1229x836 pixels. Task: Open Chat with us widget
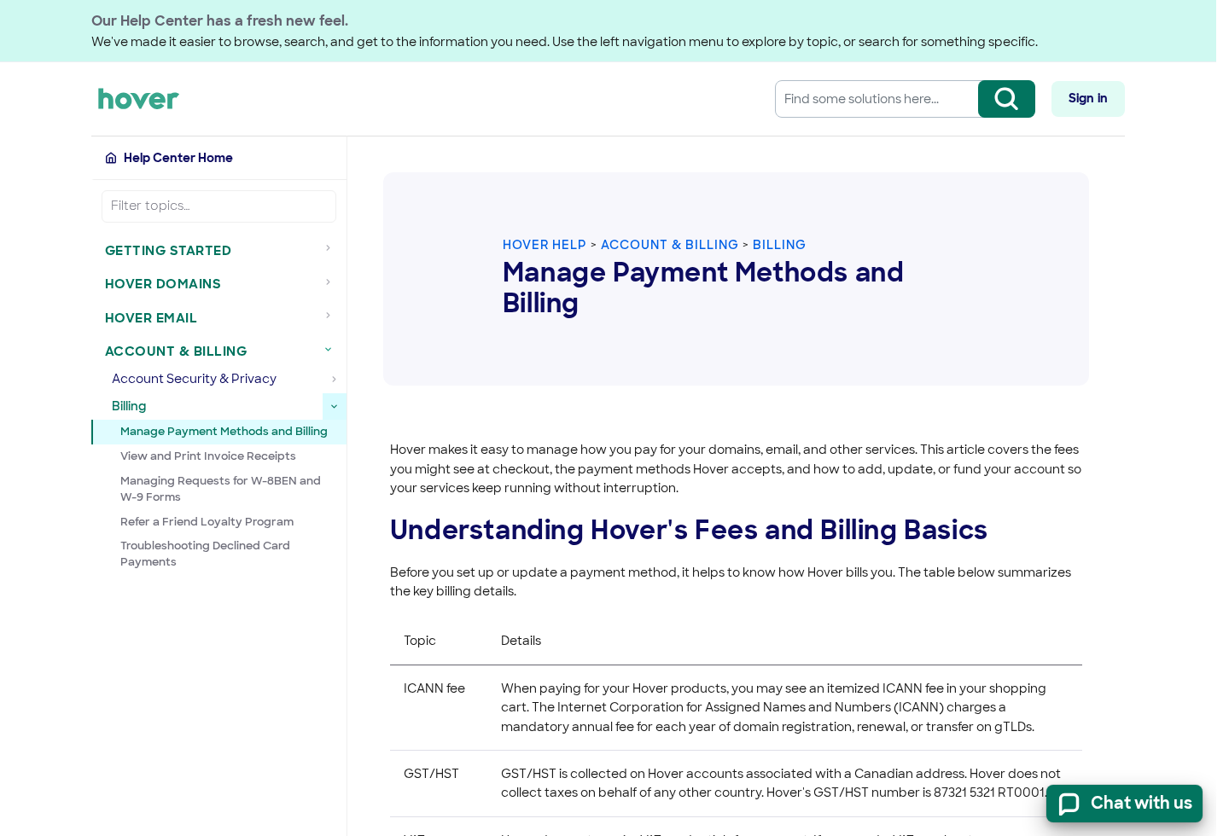click(1124, 804)
